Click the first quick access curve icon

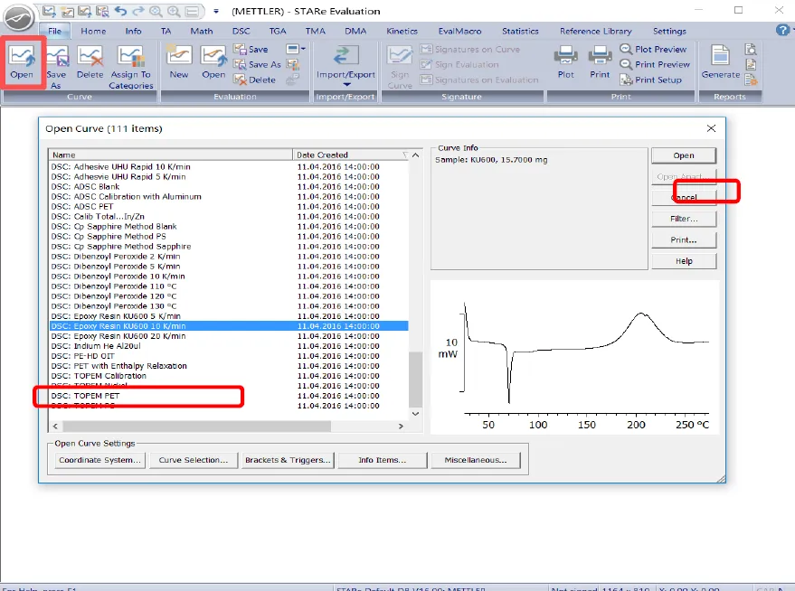[x=49, y=11]
